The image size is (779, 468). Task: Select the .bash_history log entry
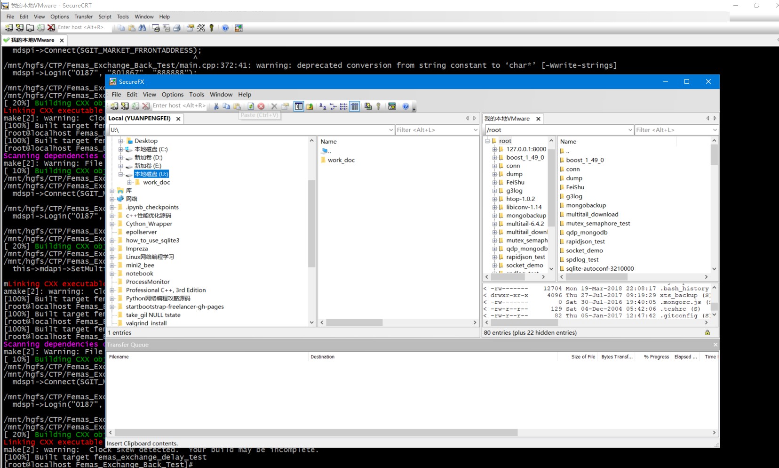click(596, 289)
